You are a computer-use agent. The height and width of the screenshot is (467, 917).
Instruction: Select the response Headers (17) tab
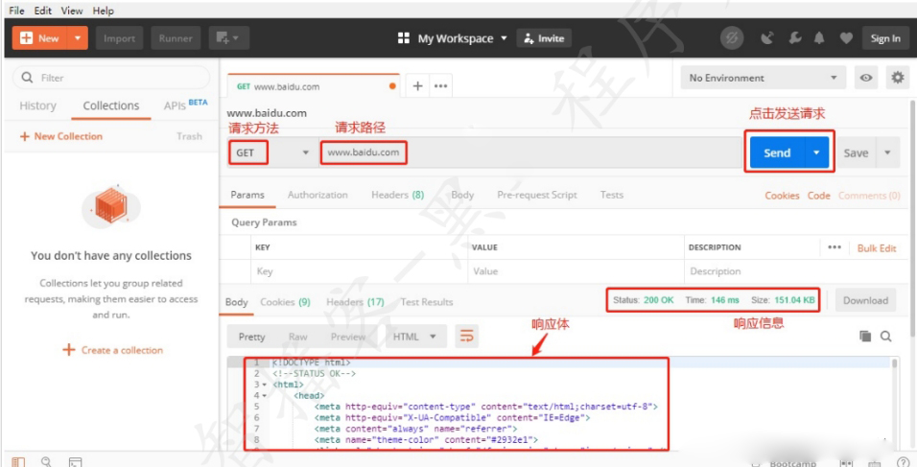pyautogui.click(x=355, y=302)
